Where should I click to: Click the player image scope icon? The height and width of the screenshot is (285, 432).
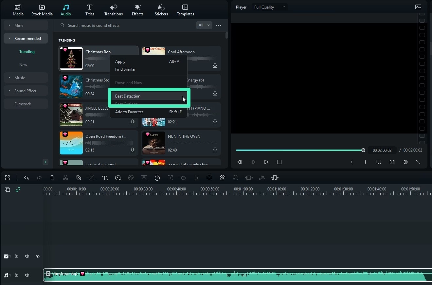pos(418,7)
